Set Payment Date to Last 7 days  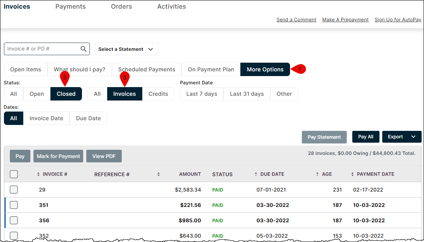tap(202, 94)
